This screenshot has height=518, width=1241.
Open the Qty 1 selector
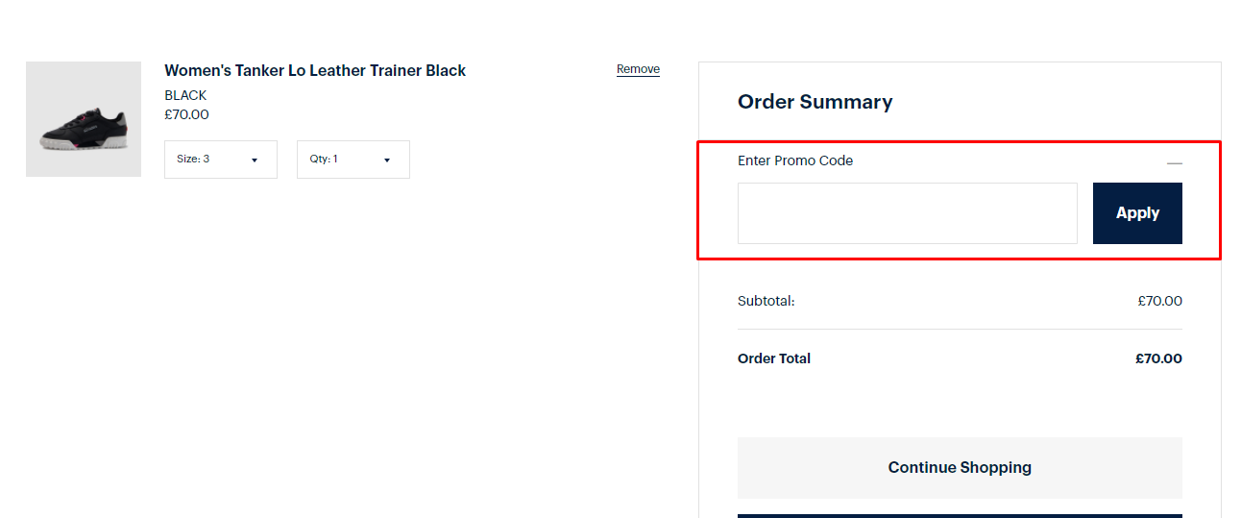pos(353,160)
